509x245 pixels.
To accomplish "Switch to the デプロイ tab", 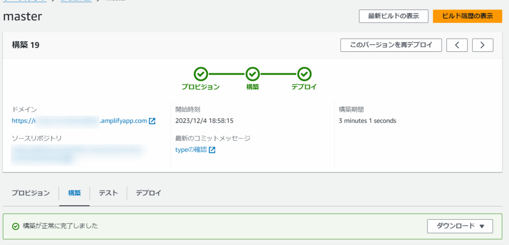I will (149, 193).
